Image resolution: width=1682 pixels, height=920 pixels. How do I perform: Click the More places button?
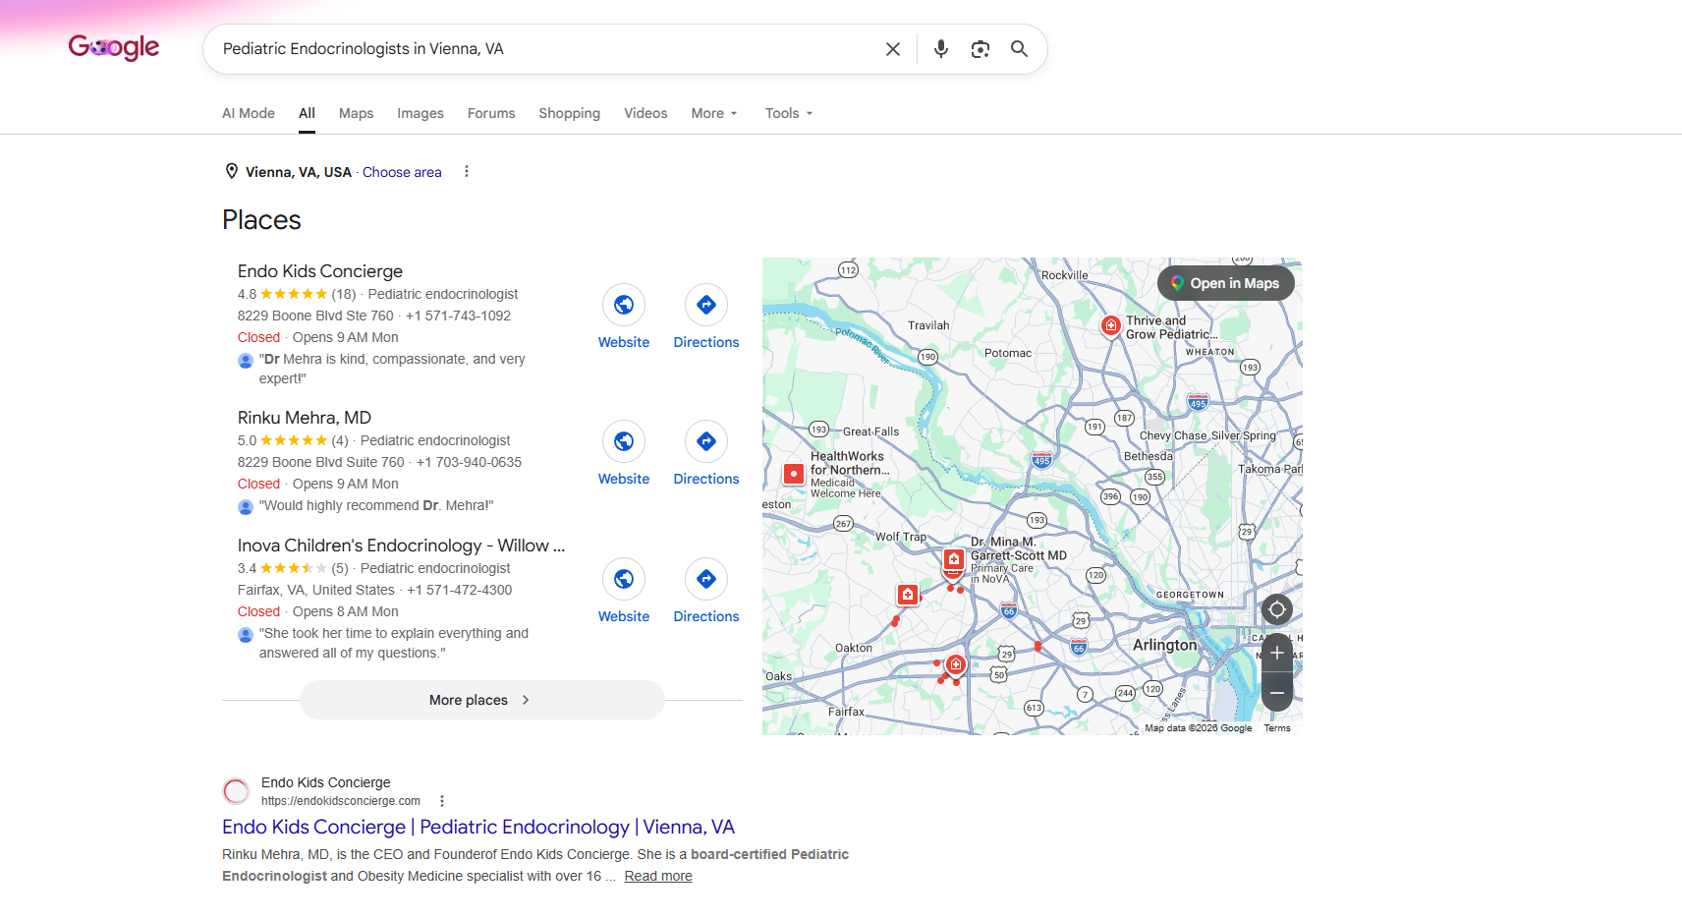tap(482, 700)
